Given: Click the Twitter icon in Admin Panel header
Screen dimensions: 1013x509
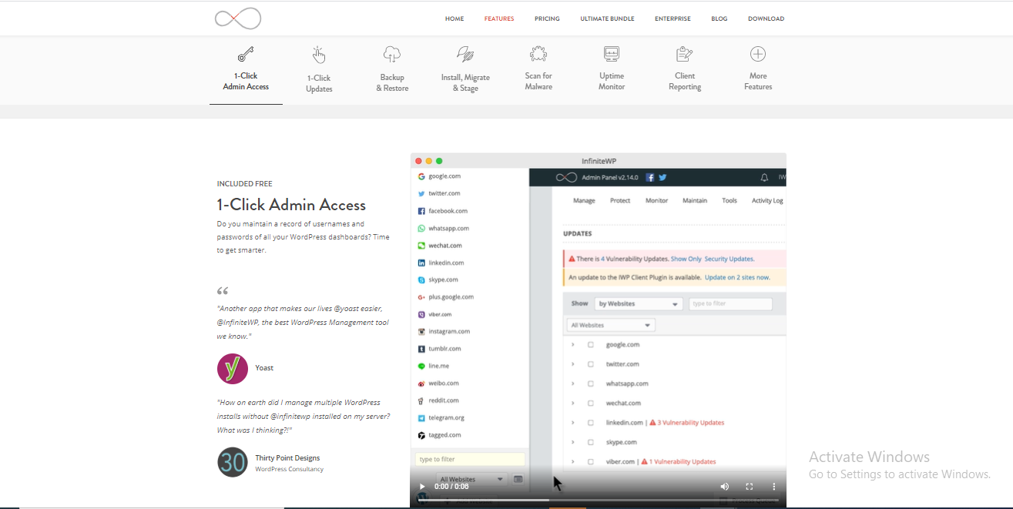Looking at the screenshot, I should (x=662, y=177).
